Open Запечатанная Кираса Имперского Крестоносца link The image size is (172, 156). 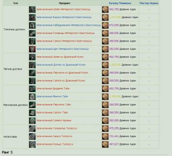click(64, 17)
